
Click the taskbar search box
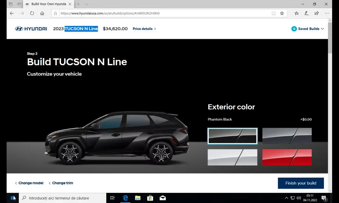click(x=63, y=198)
